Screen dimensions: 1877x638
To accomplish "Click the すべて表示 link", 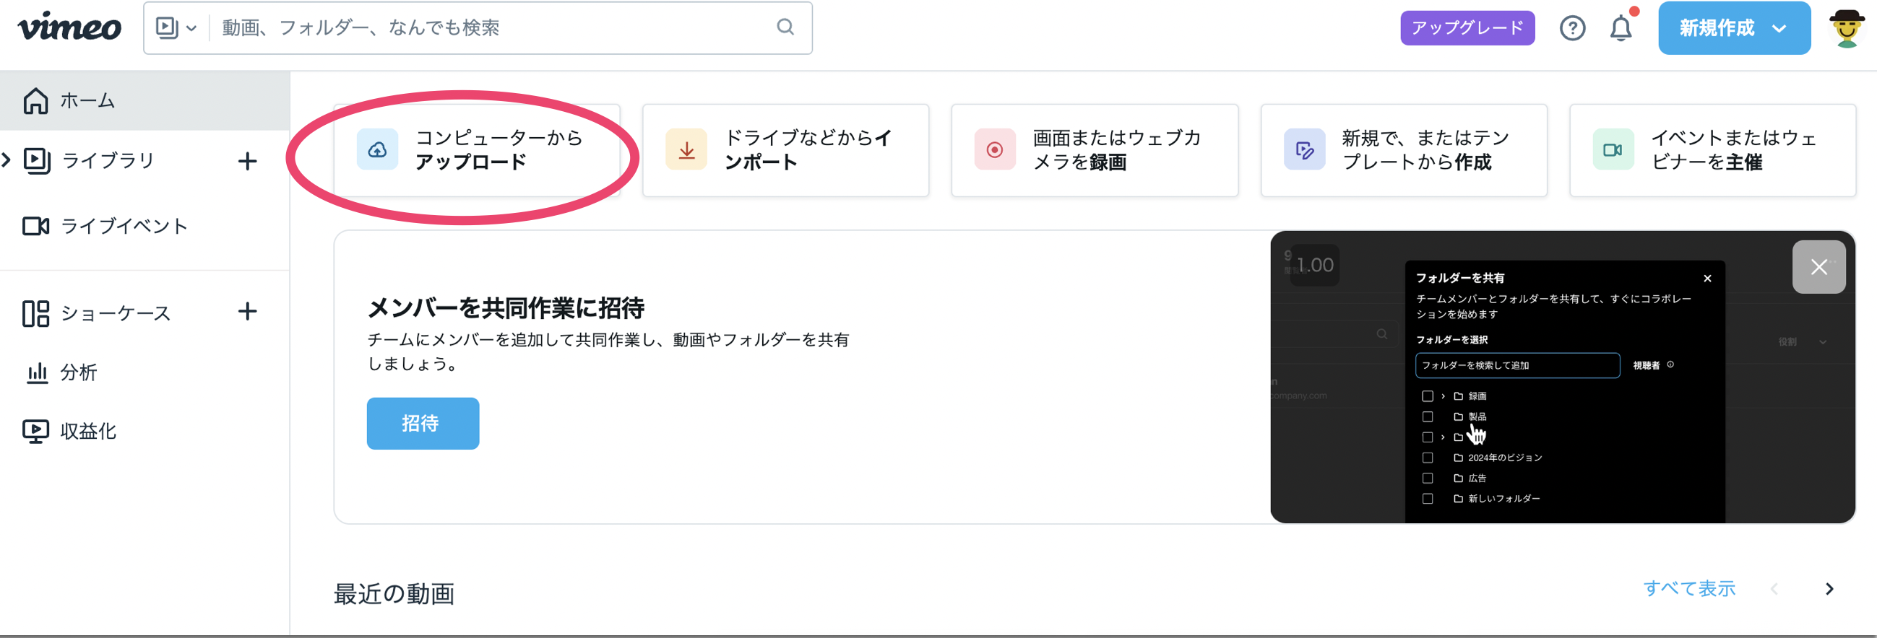I will click(x=1689, y=588).
